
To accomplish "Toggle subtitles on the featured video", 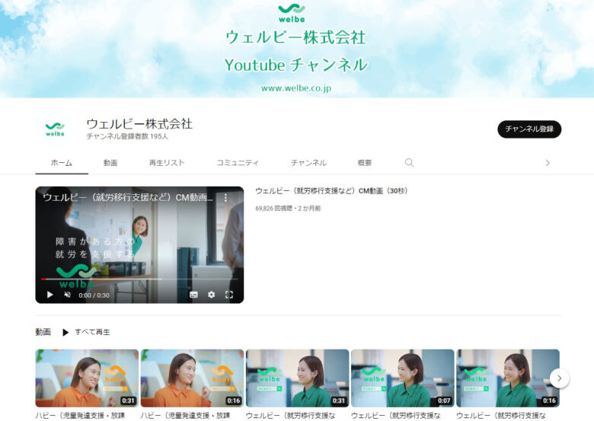I will pyautogui.click(x=193, y=295).
